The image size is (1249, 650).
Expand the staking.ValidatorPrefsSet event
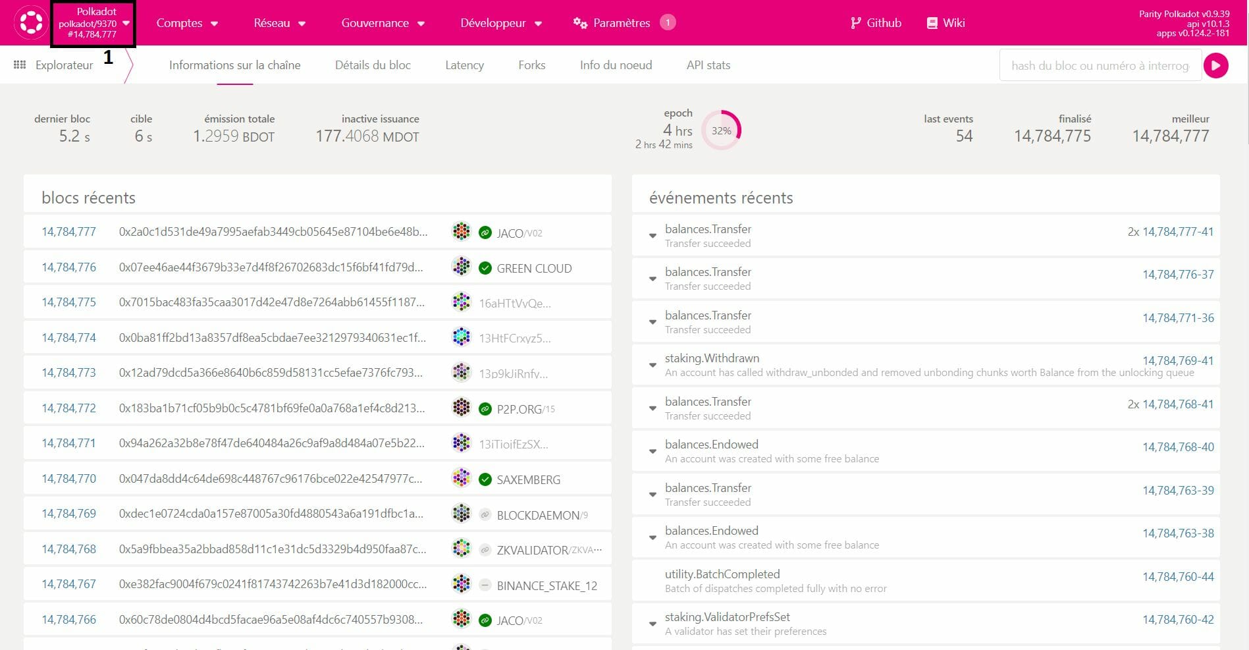tap(652, 624)
